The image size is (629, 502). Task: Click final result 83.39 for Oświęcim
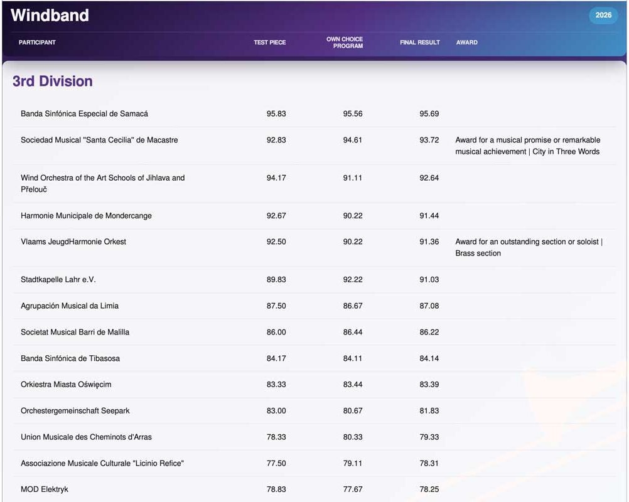pos(429,385)
